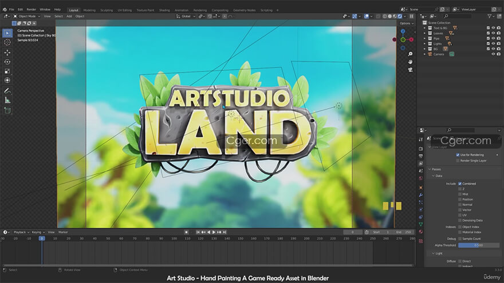Open the Object Mode dropdown

pos(27,17)
